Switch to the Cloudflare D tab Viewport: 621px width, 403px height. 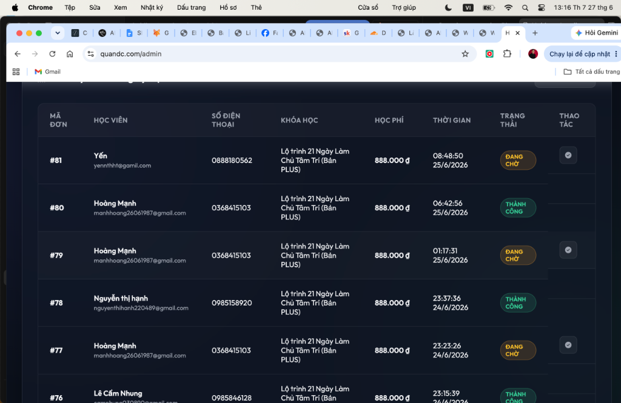pyautogui.click(x=378, y=33)
